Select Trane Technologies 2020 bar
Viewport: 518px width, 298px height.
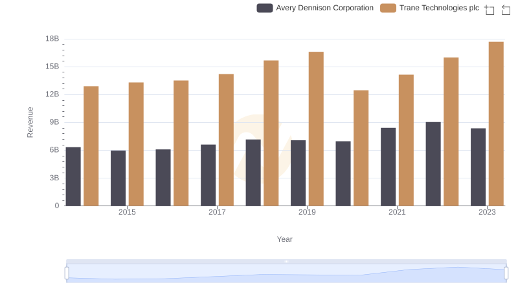click(x=361, y=147)
